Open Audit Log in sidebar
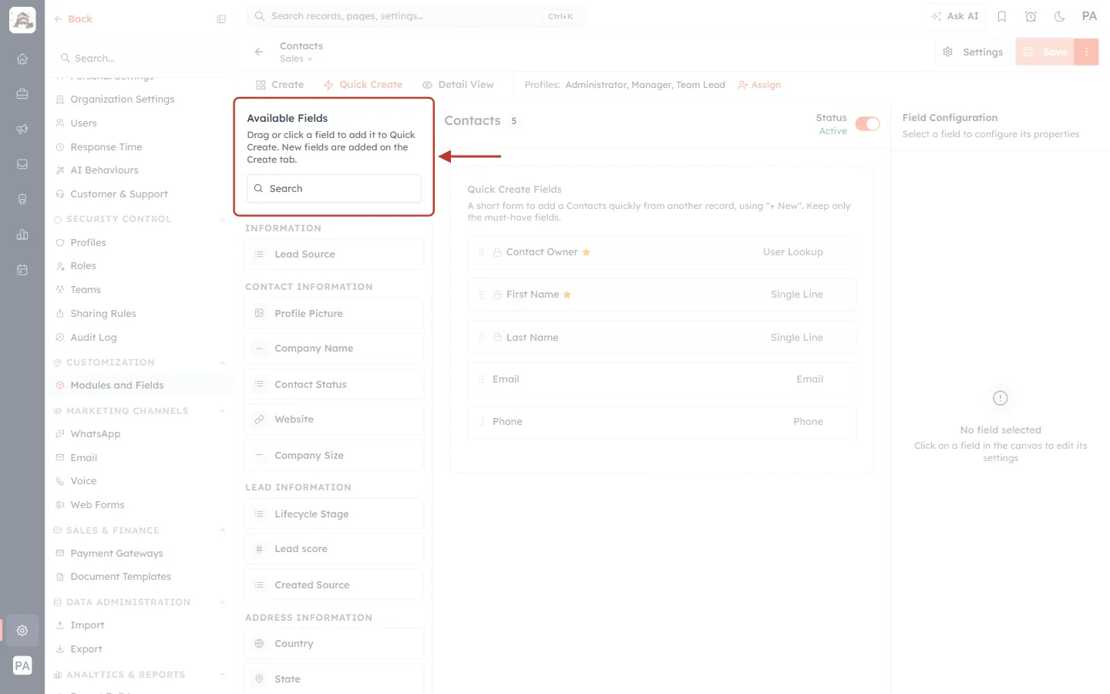Image resolution: width=1110 pixels, height=694 pixels. click(x=93, y=338)
